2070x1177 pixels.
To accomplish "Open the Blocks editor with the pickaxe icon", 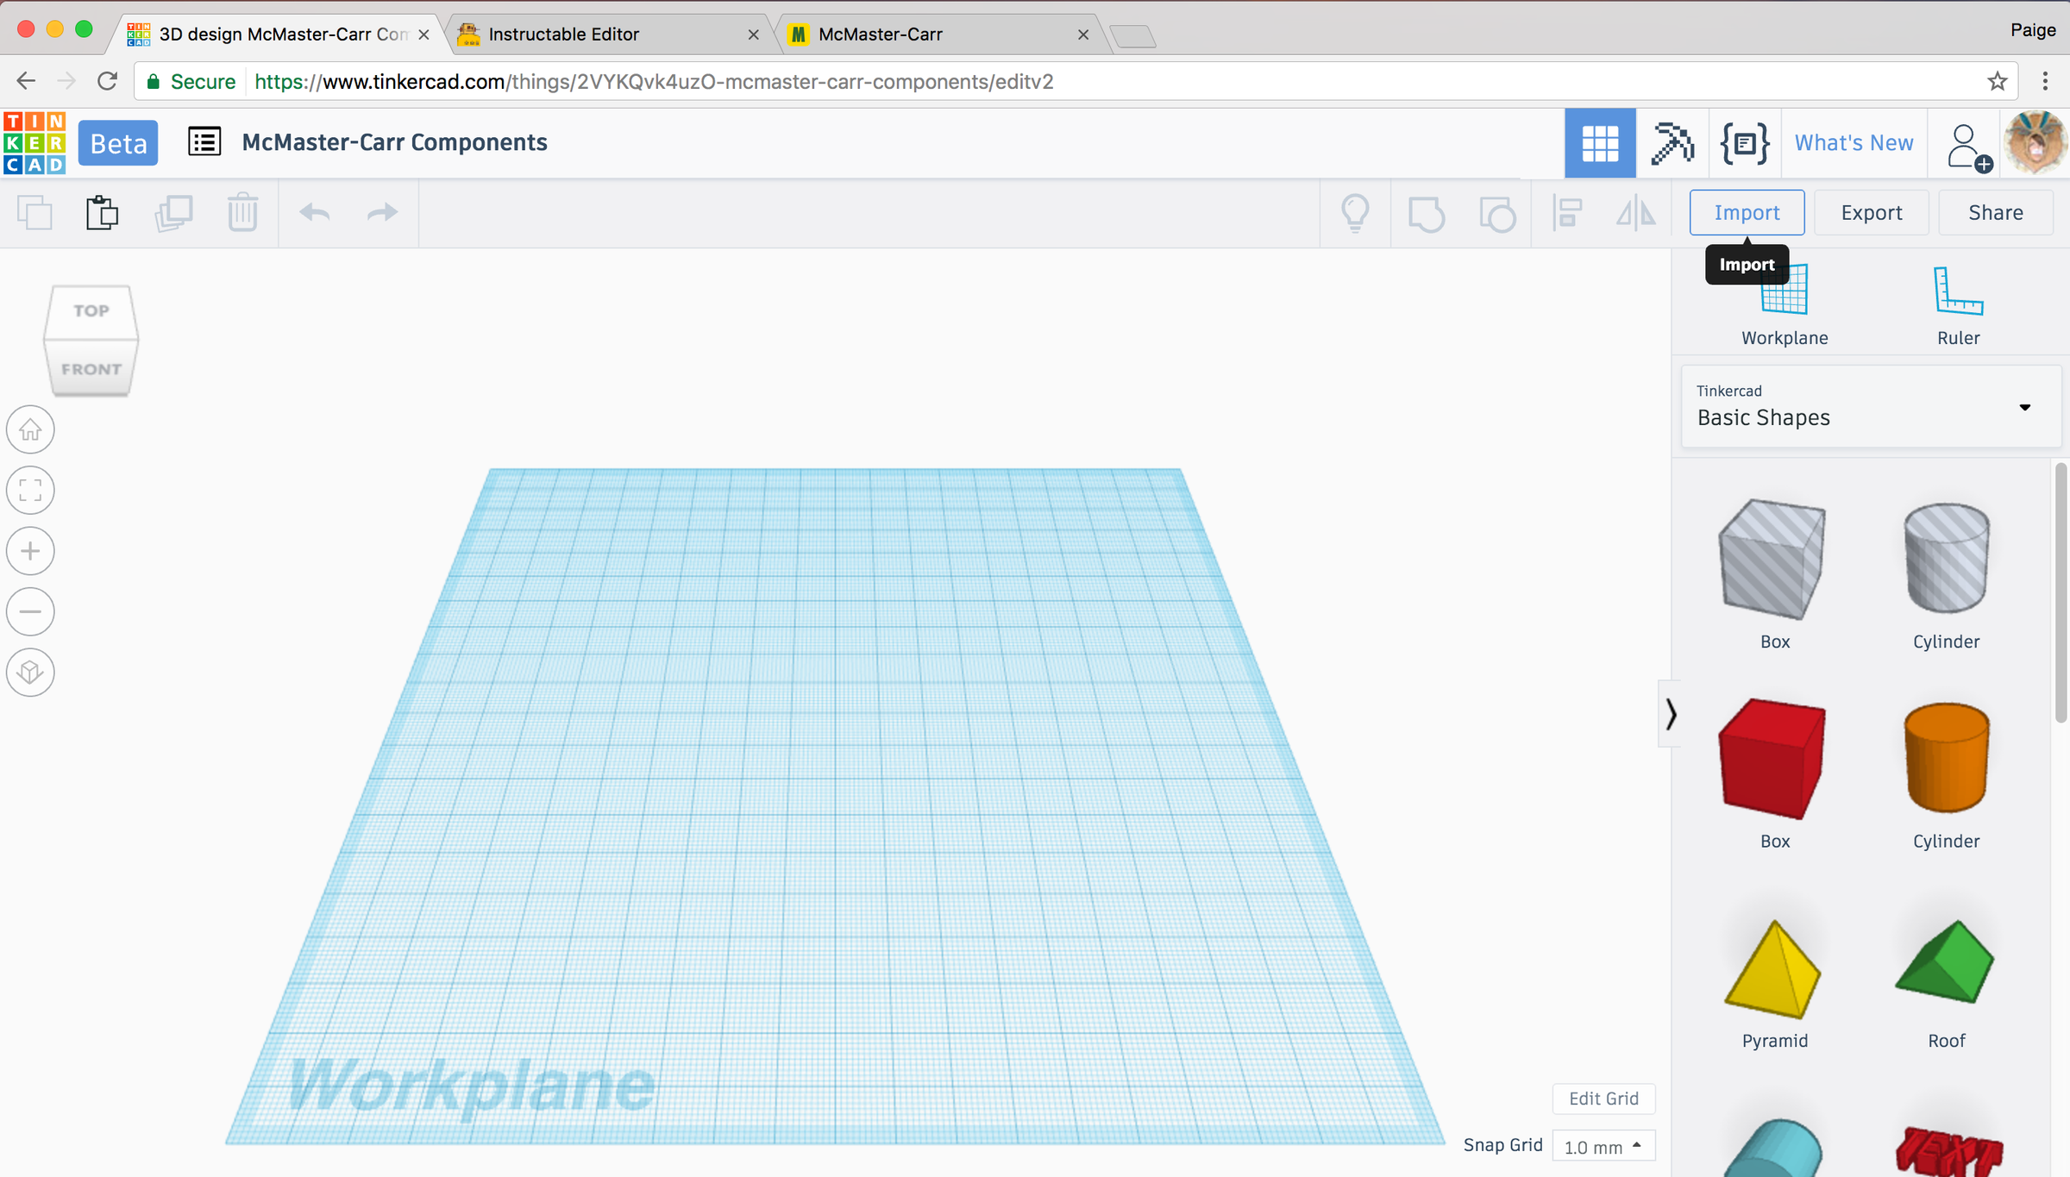I will pyautogui.click(x=1672, y=143).
